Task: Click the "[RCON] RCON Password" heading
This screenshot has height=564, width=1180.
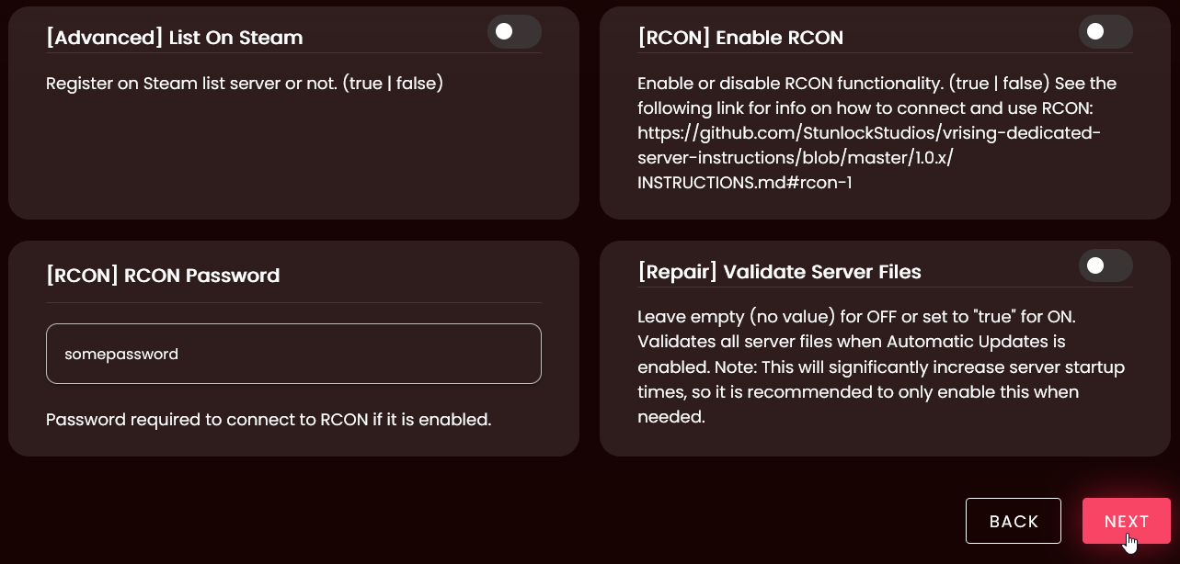Action: (163, 275)
